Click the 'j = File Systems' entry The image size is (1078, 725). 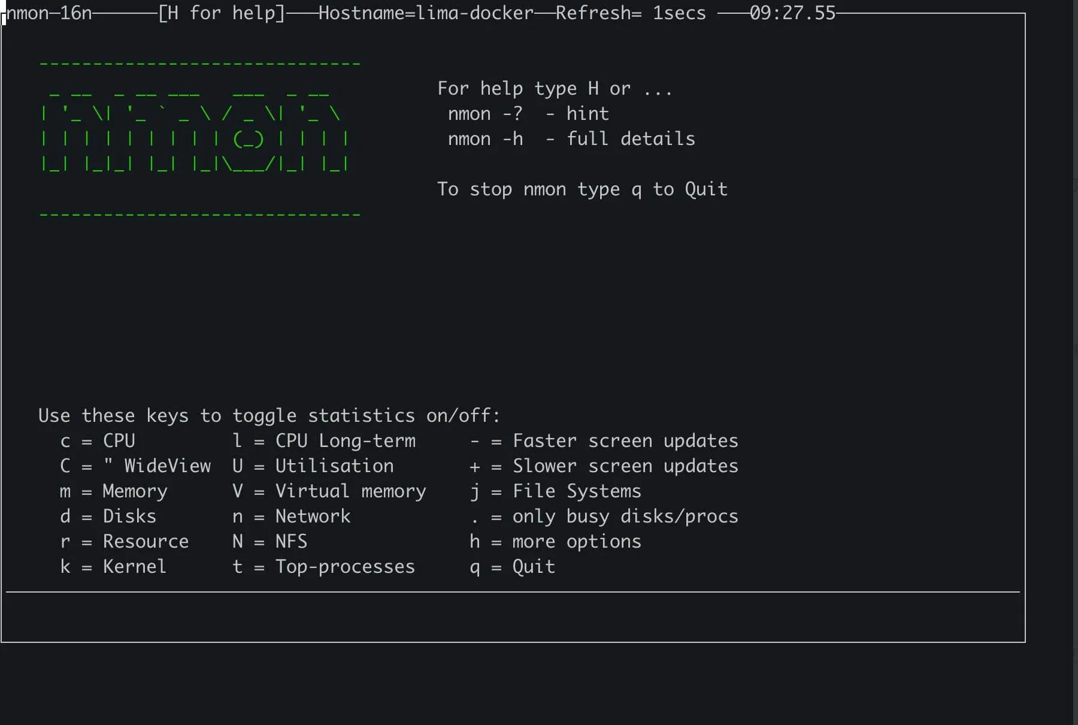pyautogui.click(x=556, y=491)
